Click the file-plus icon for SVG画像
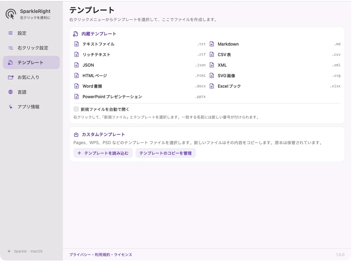Viewport: 354px width, 262px height. [212, 75]
